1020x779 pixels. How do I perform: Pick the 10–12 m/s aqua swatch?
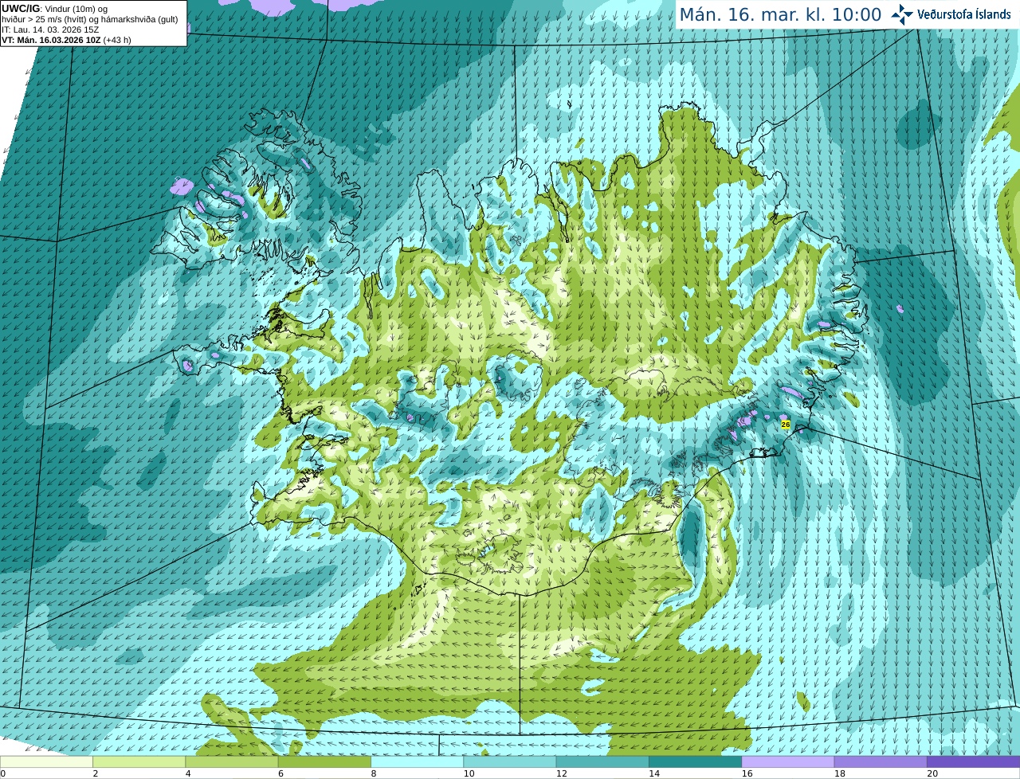pyautogui.click(x=510, y=762)
